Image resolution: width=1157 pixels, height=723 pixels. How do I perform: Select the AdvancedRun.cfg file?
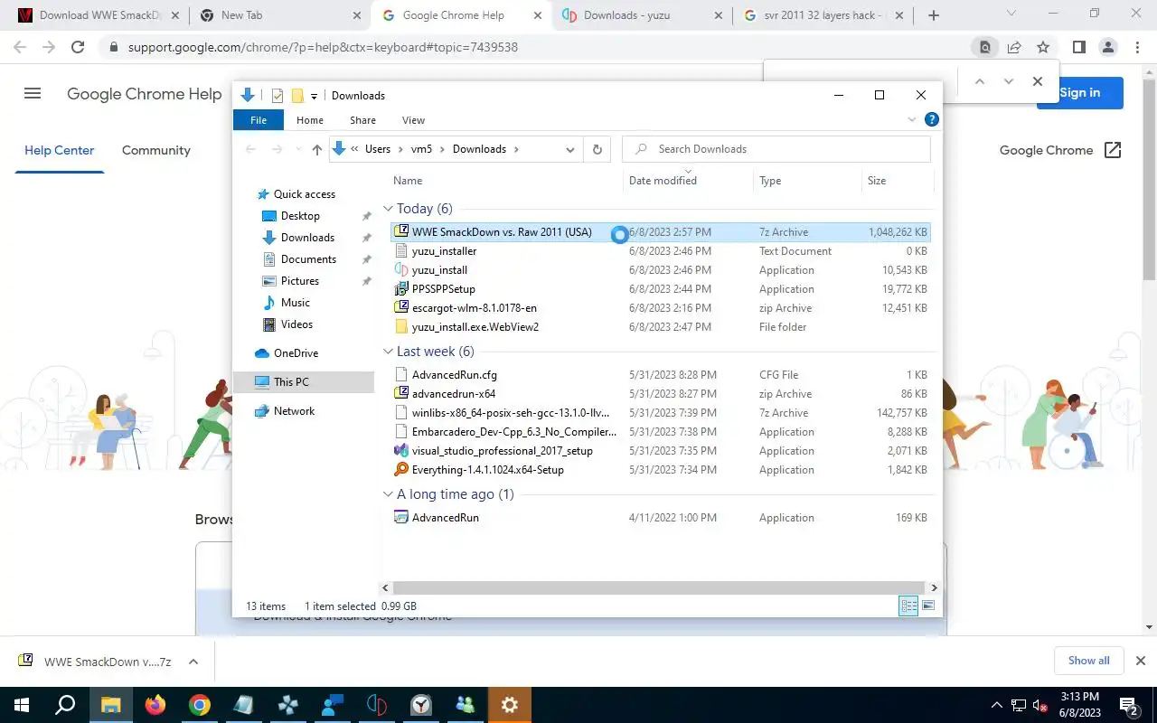coord(454,375)
